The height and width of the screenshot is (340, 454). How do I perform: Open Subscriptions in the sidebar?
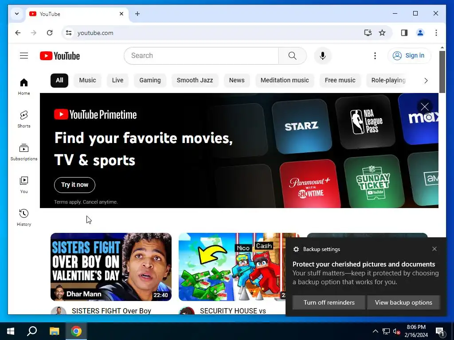point(24,152)
